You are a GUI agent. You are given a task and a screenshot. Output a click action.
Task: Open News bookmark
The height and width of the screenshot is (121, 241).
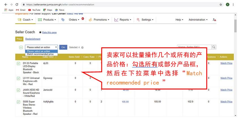tap(60, 10)
